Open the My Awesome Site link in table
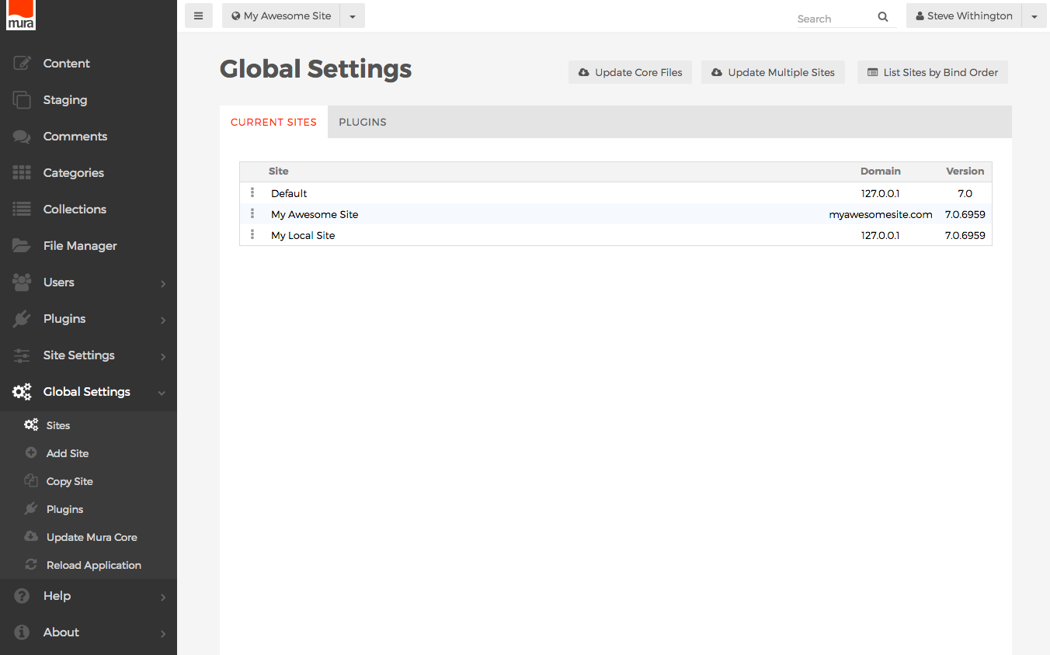The image size is (1050, 655). [x=315, y=214]
